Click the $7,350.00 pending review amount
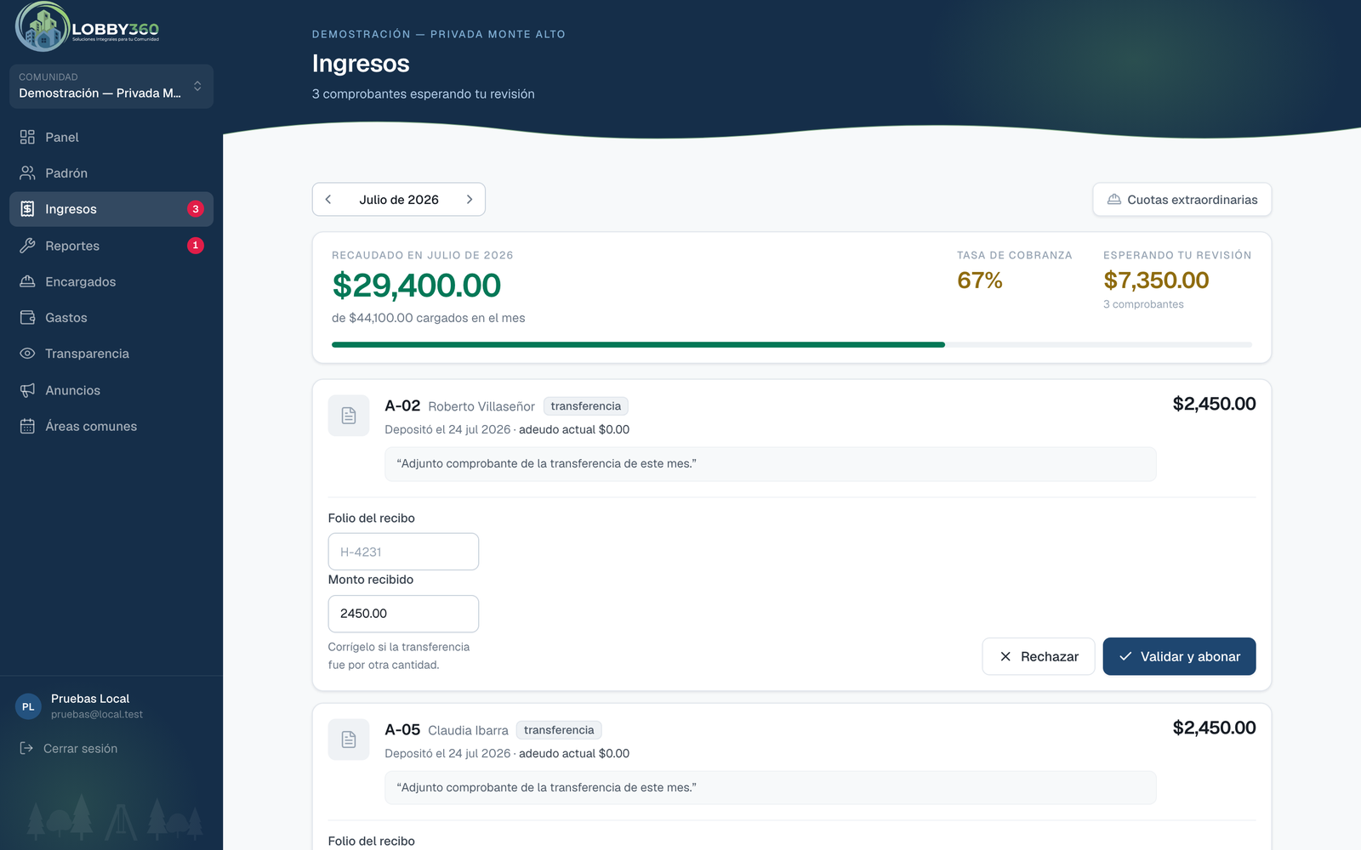 pyautogui.click(x=1156, y=280)
